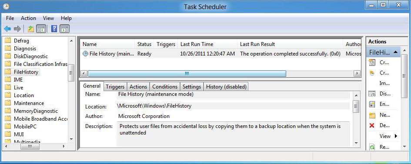Toggle the Show/Hide Action Pane icon
Screen dimensions: 411x164
pyautogui.click(x=64, y=29)
